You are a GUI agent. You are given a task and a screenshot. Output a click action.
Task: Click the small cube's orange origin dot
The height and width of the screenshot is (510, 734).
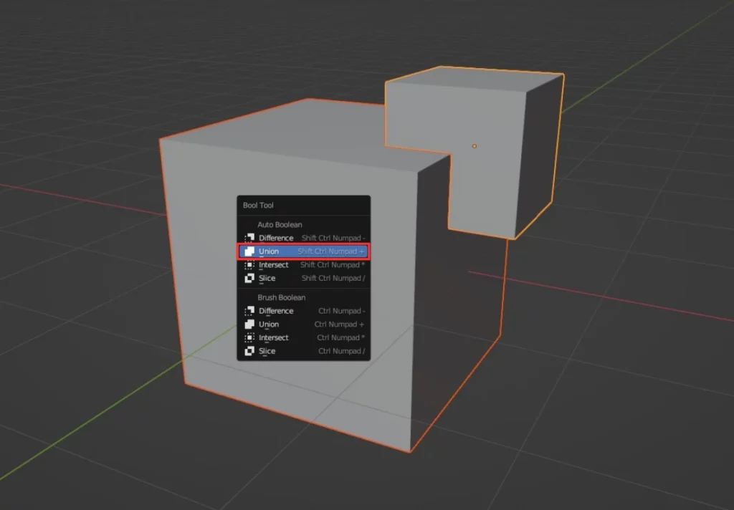click(475, 146)
